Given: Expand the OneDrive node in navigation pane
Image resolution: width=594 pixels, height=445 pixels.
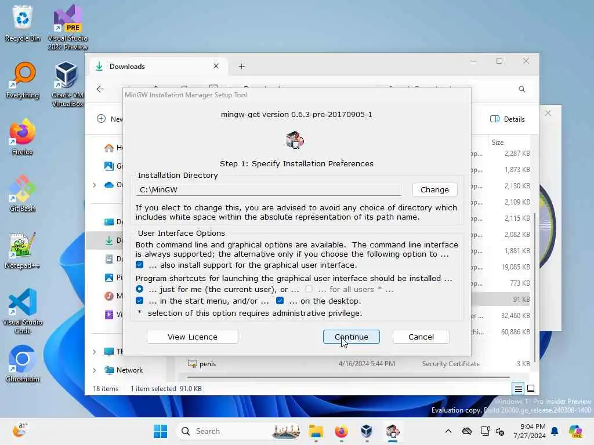Looking at the screenshot, I should coord(95,185).
